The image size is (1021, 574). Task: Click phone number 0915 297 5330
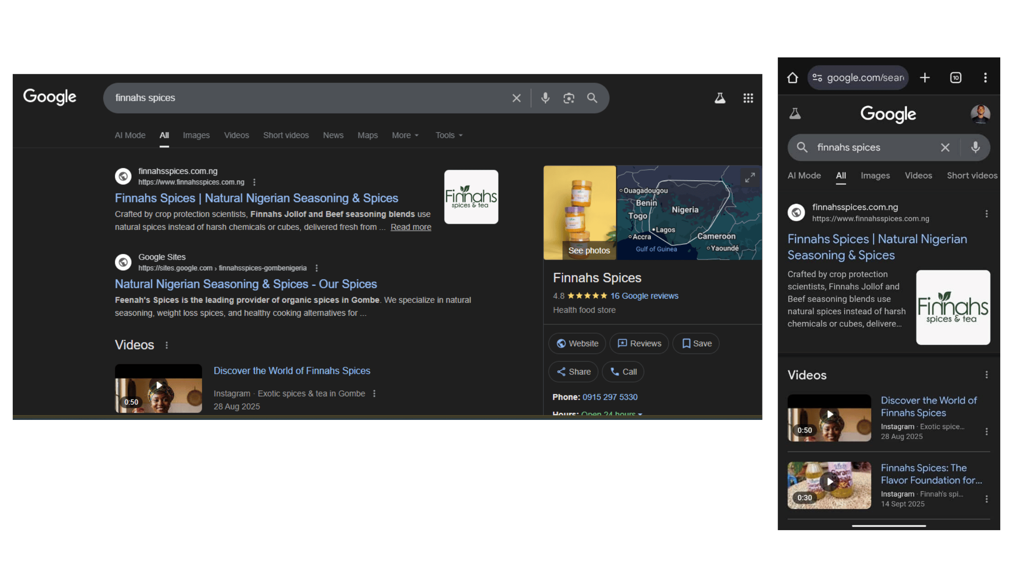[610, 397]
